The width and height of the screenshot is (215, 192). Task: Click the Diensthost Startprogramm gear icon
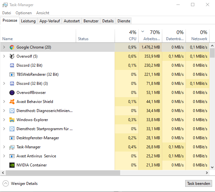pyautogui.click(x=12, y=129)
